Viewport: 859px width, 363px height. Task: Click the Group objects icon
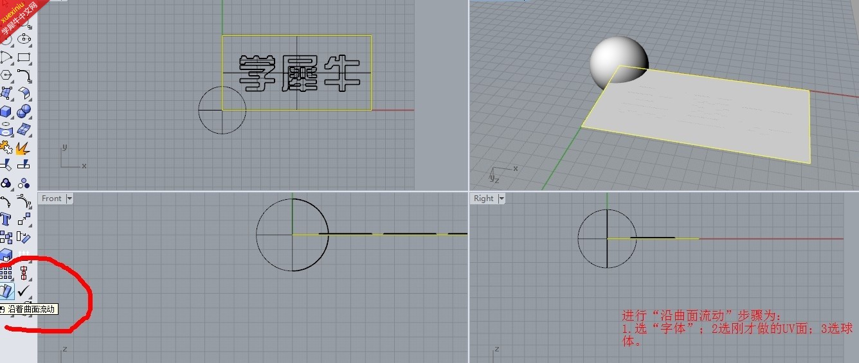6,184
